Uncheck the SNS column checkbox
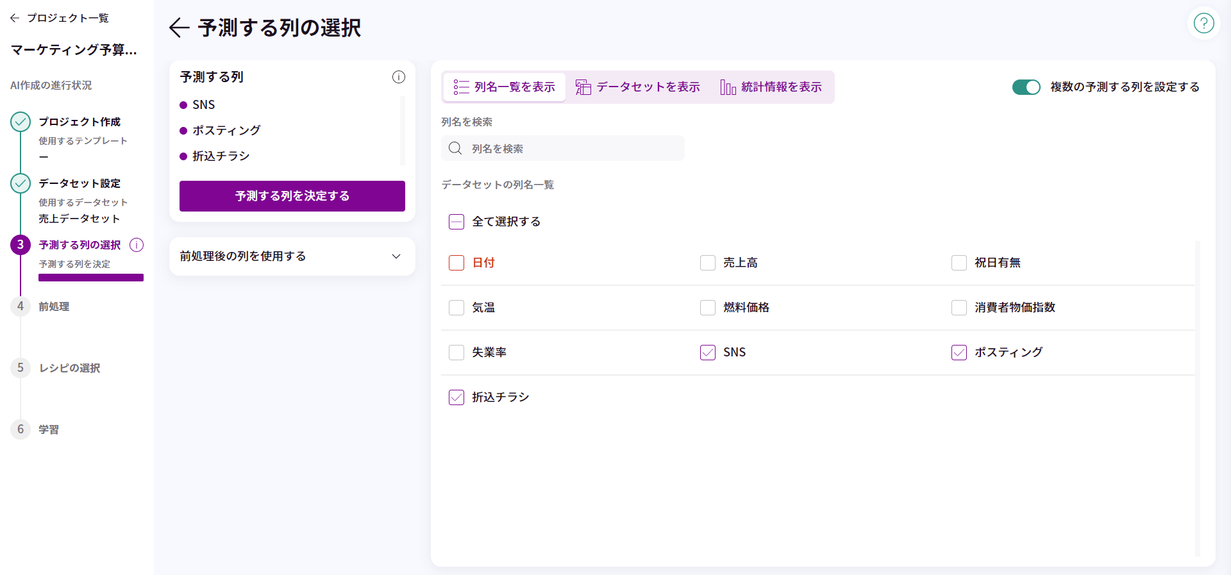 (x=708, y=353)
